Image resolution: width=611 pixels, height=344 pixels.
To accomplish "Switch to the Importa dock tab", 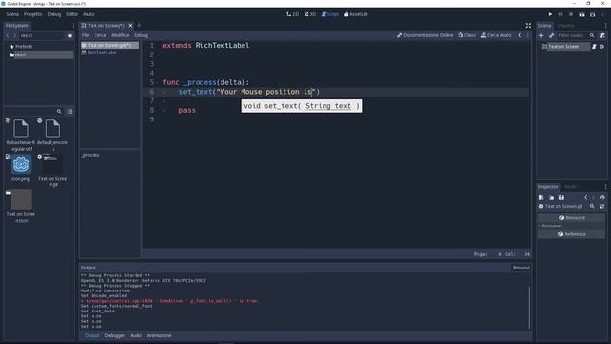I will [565, 26].
